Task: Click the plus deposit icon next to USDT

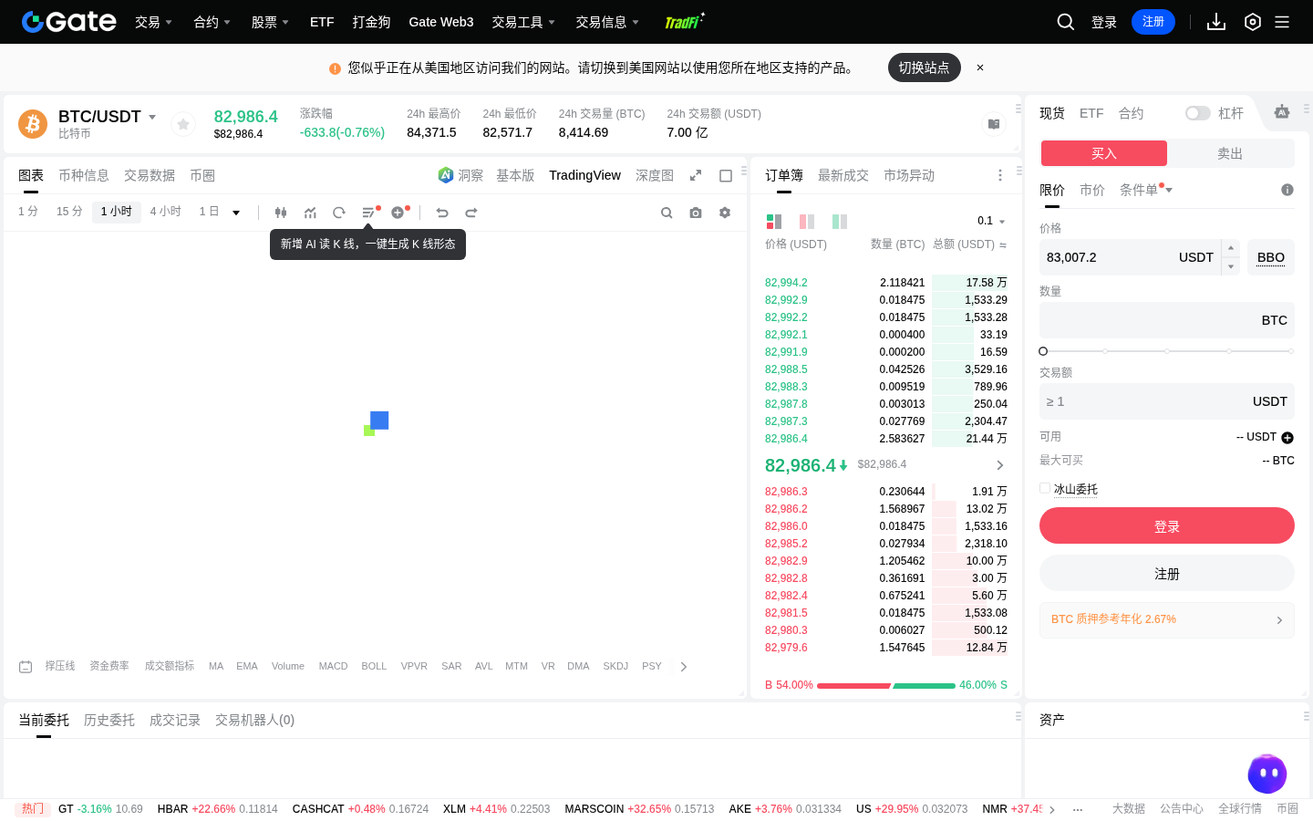Action: (1287, 438)
